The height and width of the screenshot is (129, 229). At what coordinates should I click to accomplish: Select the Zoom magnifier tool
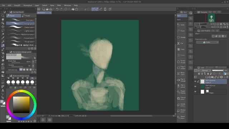(x=3, y=15)
